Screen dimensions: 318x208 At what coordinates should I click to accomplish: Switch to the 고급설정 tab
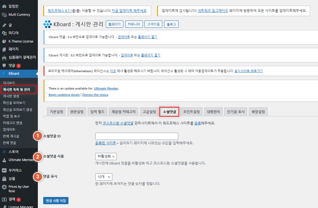point(149,112)
